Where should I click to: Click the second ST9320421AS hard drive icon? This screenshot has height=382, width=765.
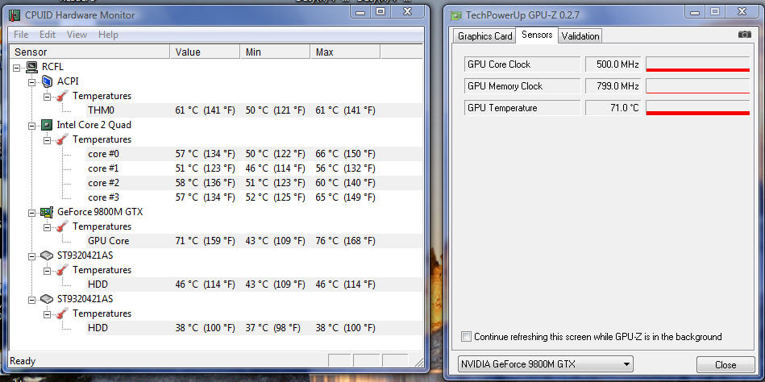point(47,299)
